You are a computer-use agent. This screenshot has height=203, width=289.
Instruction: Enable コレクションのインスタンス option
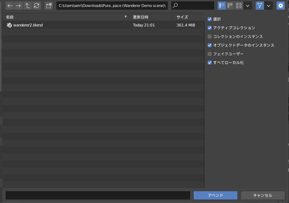click(210, 36)
